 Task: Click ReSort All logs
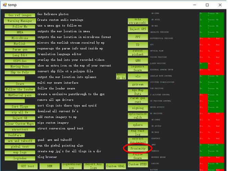(94, 166)
